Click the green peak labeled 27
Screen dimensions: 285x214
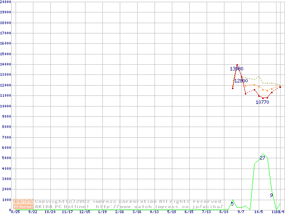pyautogui.click(x=262, y=158)
